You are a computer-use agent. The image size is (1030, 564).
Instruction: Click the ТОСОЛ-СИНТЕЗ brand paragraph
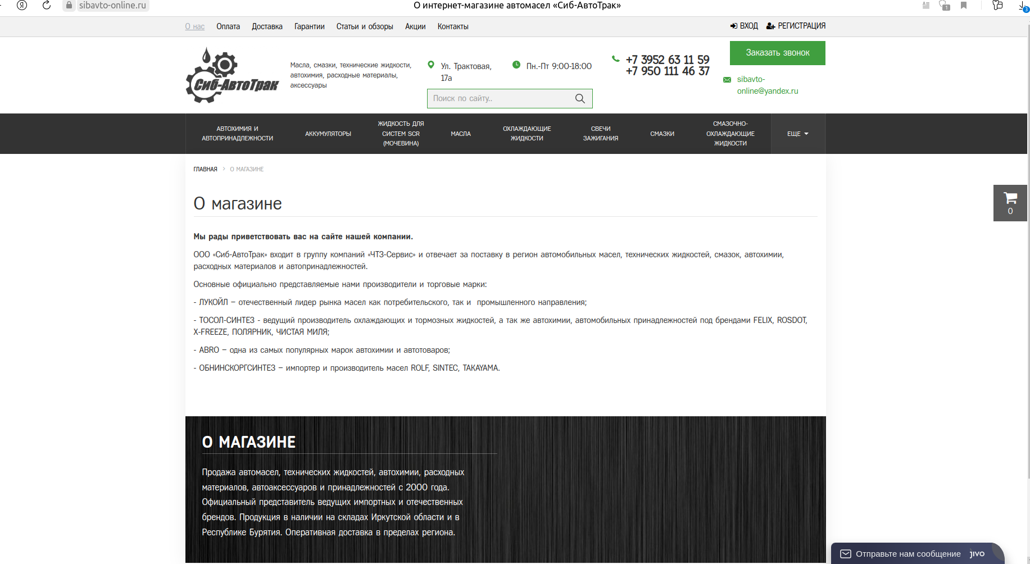500,326
